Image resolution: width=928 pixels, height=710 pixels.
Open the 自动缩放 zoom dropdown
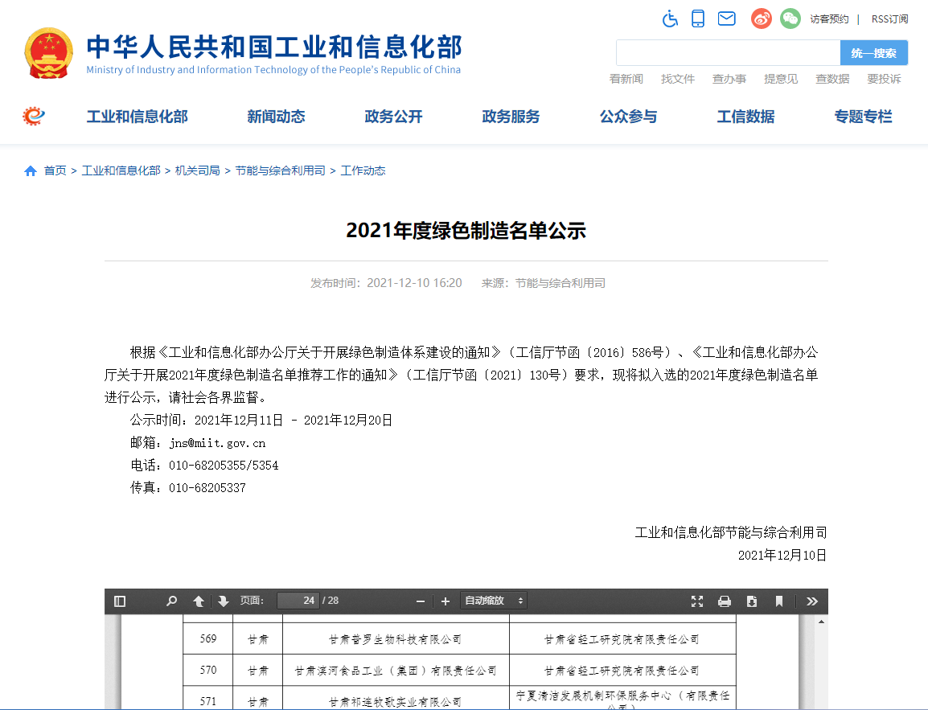pyautogui.click(x=492, y=601)
